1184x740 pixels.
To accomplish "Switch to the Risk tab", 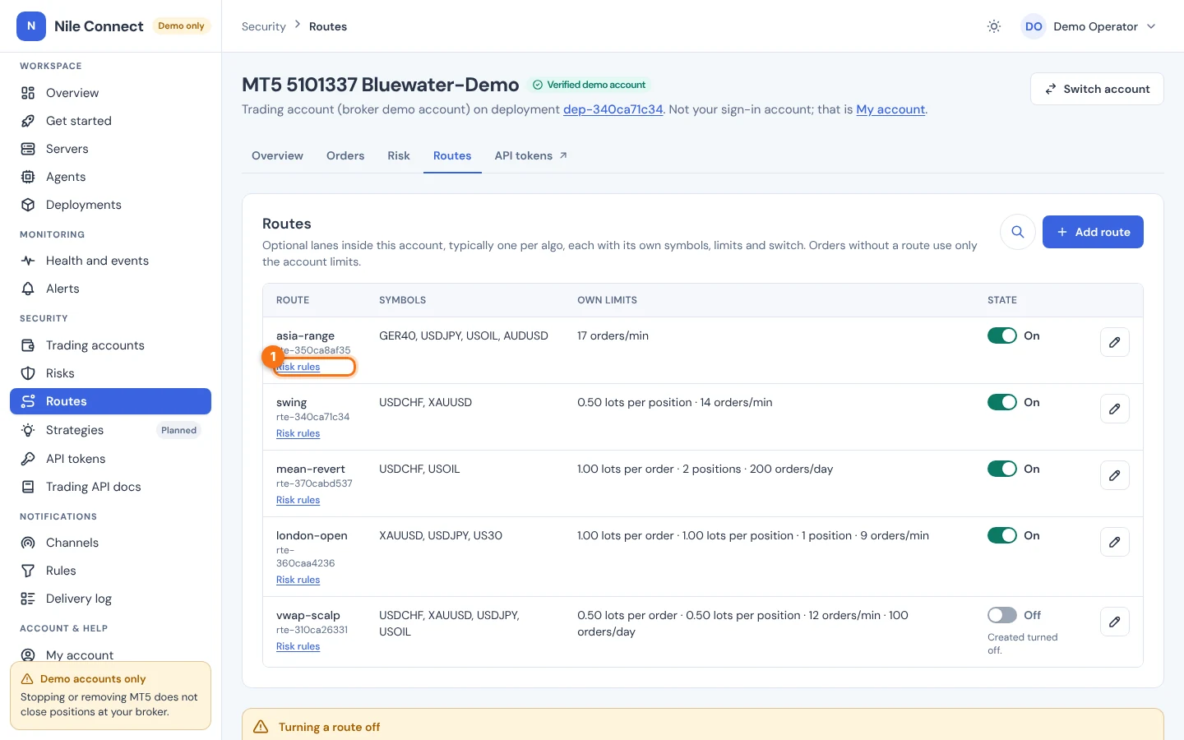I will tap(399, 155).
